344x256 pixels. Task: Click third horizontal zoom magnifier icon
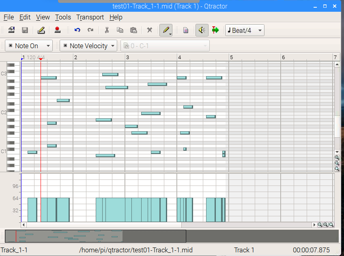pyautogui.click(x=331, y=225)
